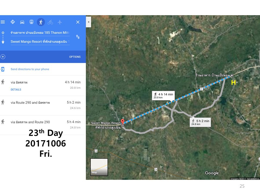Choose flights travel mode
Viewport: 260px width, 195px height.
click(x=60, y=22)
